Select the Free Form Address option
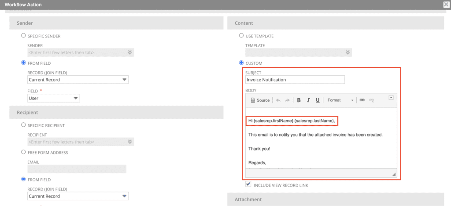Screen dimensions: 451x206 [24, 152]
